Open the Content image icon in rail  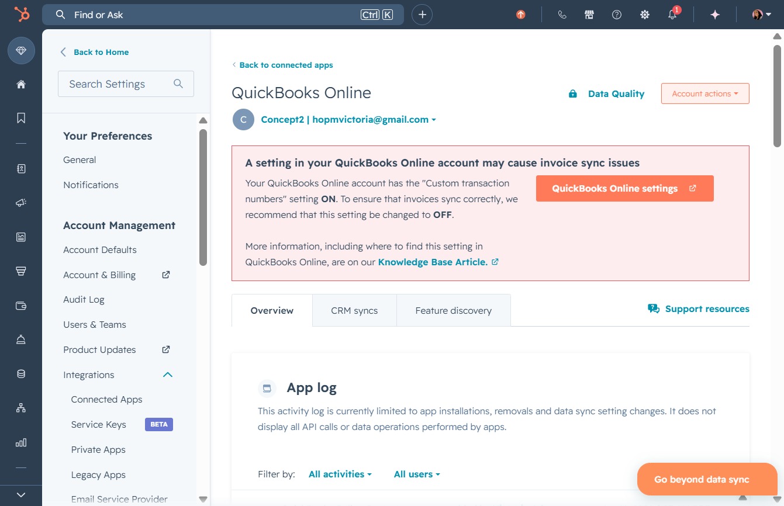click(x=21, y=237)
